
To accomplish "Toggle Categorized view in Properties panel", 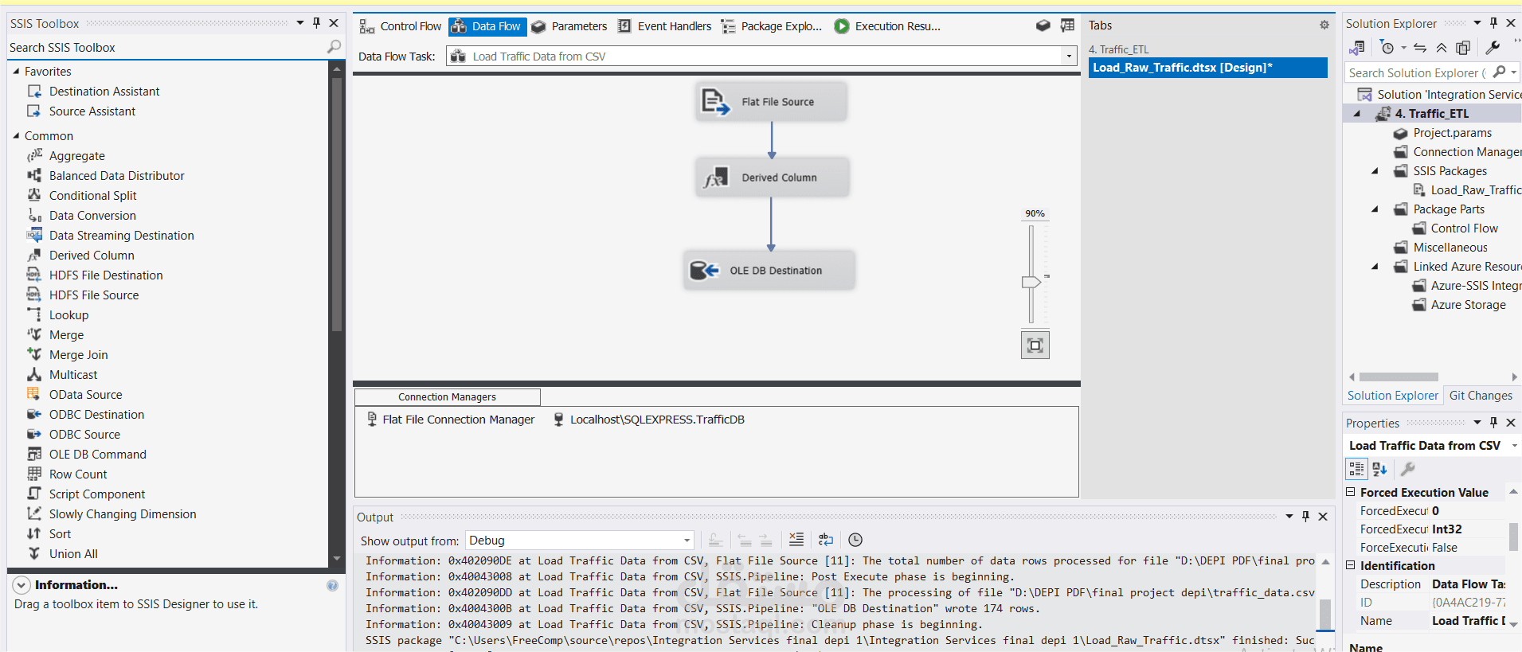I will (1356, 469).
